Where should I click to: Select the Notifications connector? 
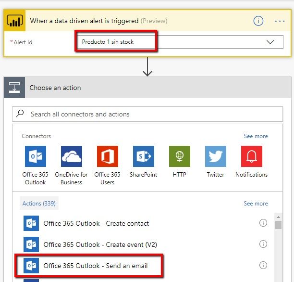251,162
